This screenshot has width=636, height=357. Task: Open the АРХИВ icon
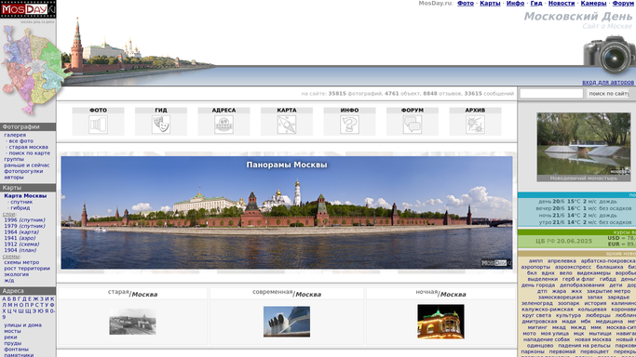(x=476, y=125)
